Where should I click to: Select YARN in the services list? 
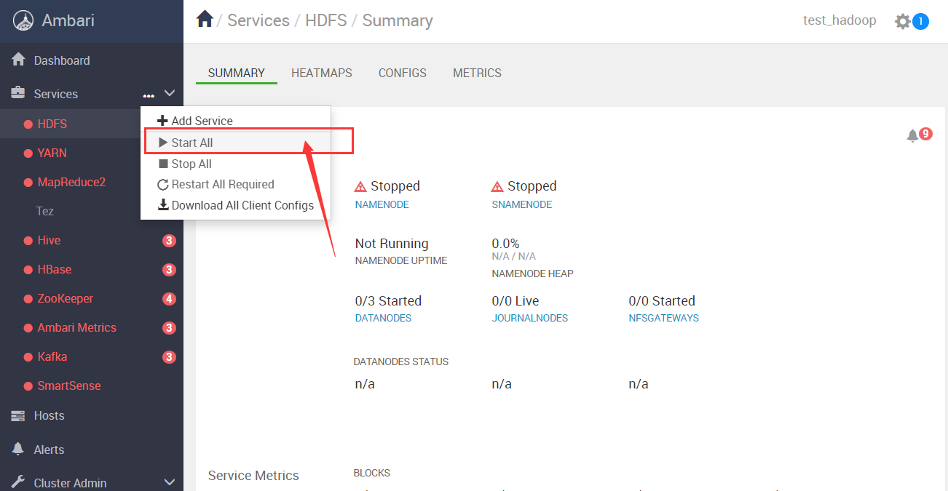click(52, 153)
